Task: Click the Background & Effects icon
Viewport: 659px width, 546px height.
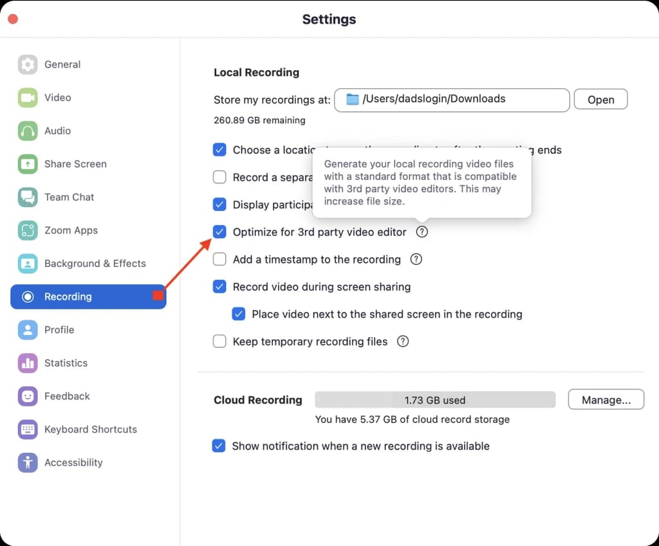Action: click(28, 264)
